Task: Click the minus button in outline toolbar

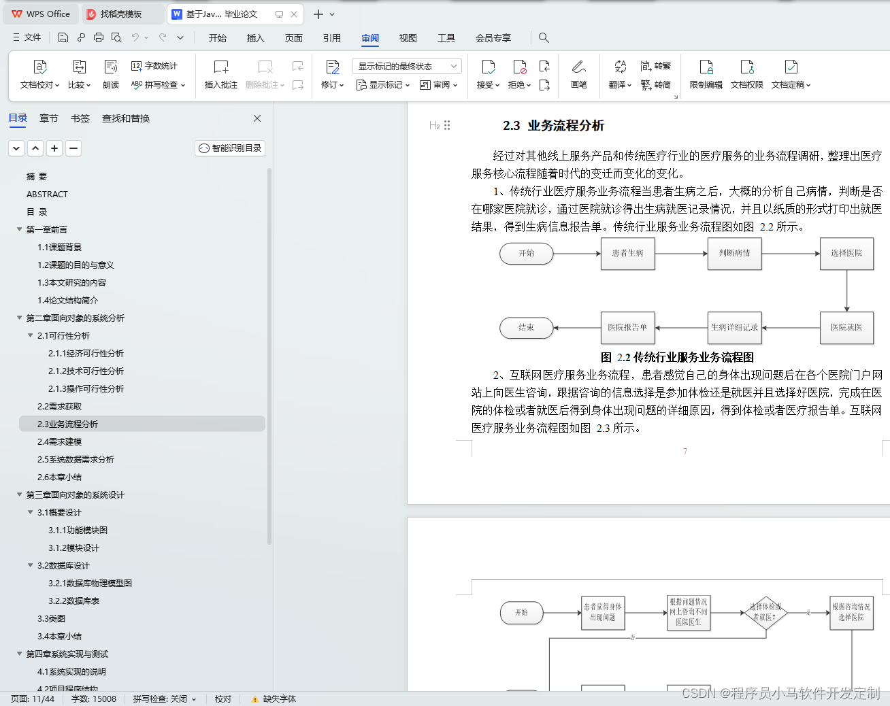Action: (73, 148)
